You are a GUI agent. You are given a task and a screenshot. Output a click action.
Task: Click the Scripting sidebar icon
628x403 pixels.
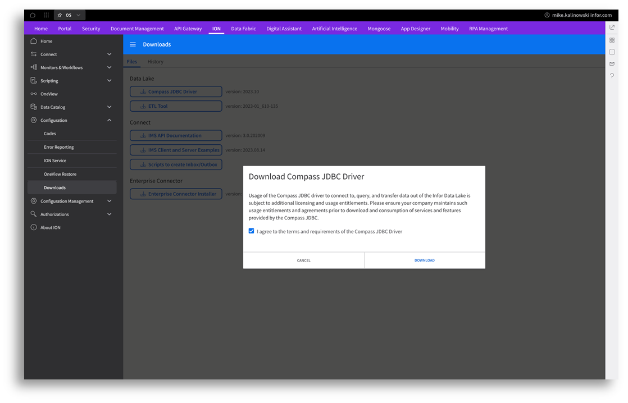coord(34,80)
